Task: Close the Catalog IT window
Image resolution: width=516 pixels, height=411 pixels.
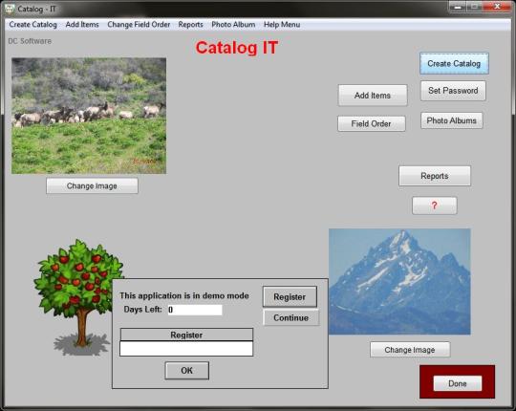Action: click(x=497, y=7)
